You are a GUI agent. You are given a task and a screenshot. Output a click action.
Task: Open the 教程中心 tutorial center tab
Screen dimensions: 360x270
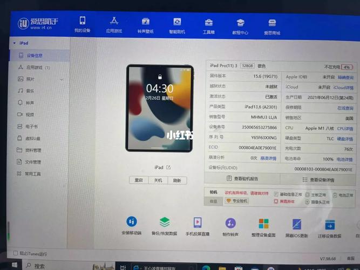(240, 27)
